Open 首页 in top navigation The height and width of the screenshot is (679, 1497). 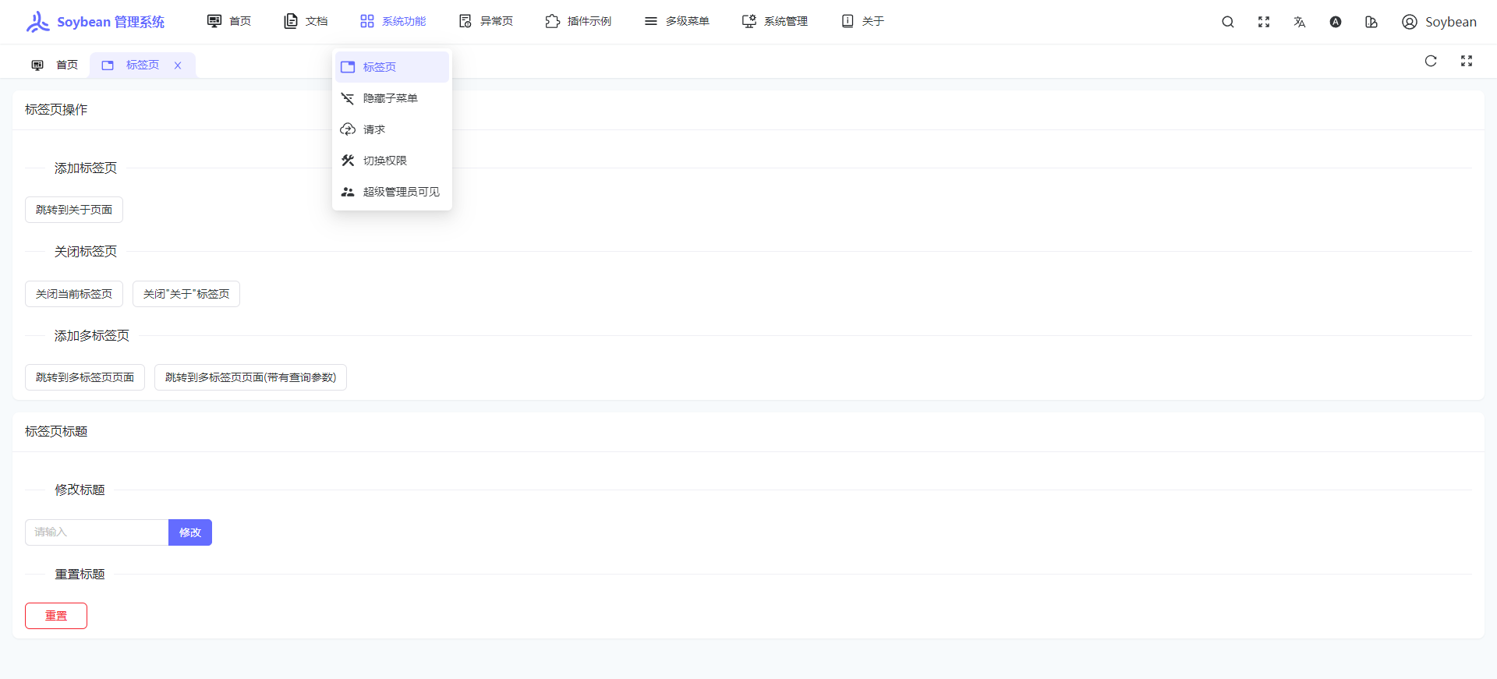coord(229,21)
